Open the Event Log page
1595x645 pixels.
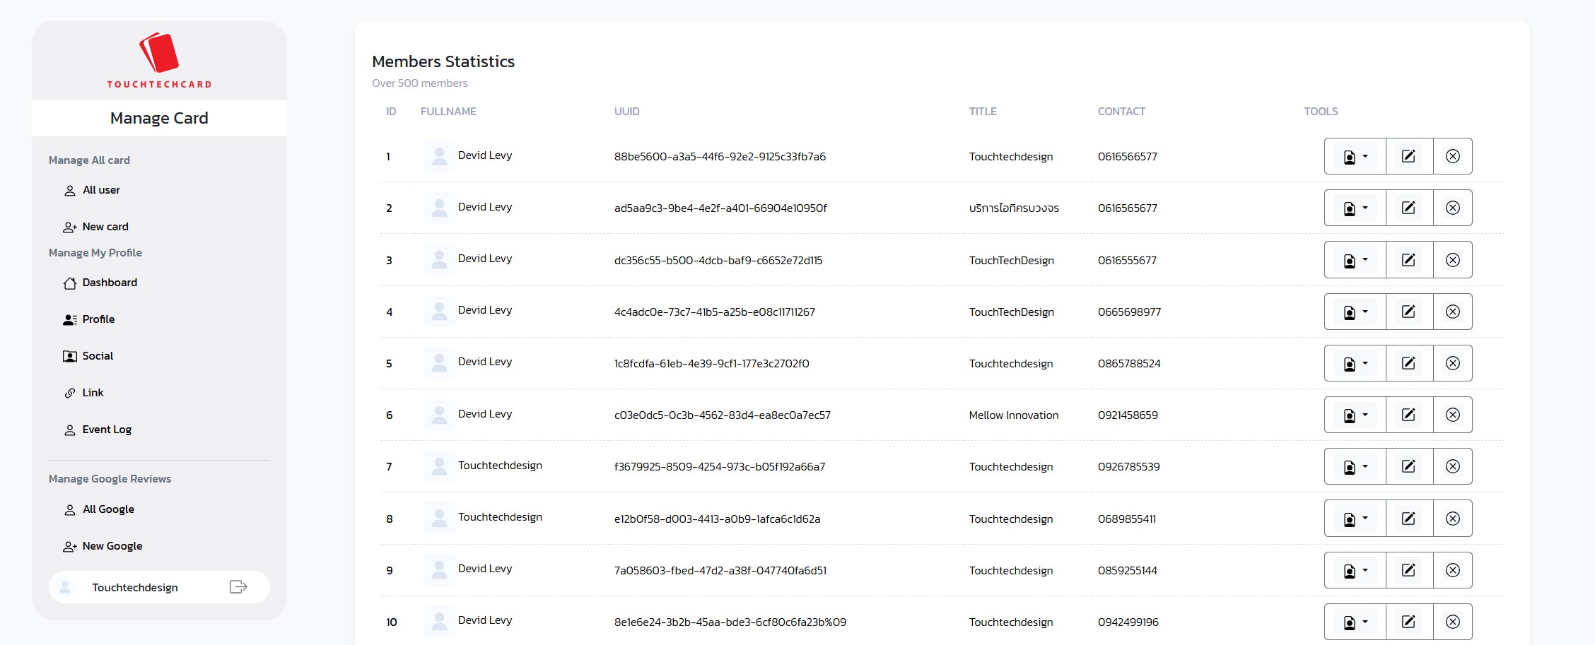coord(107,430)
